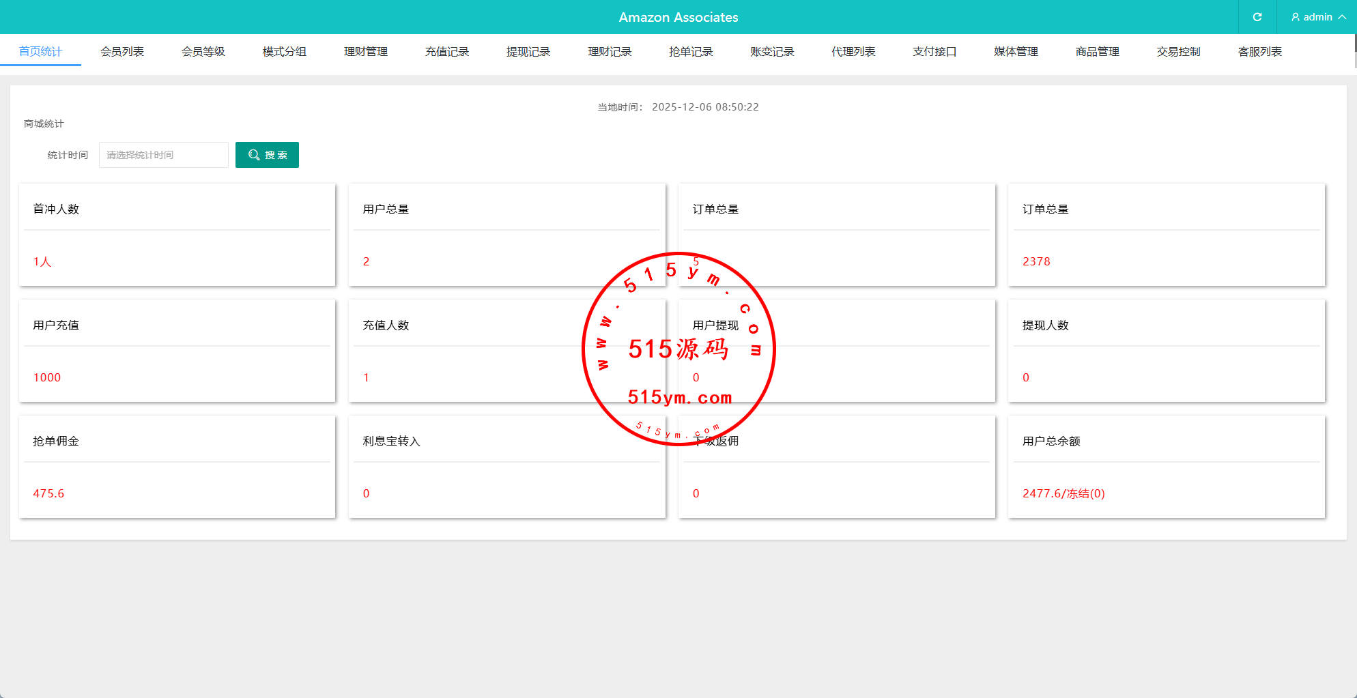
Task: Click the search button with magnifier
Action: click(x=267, y=155)
